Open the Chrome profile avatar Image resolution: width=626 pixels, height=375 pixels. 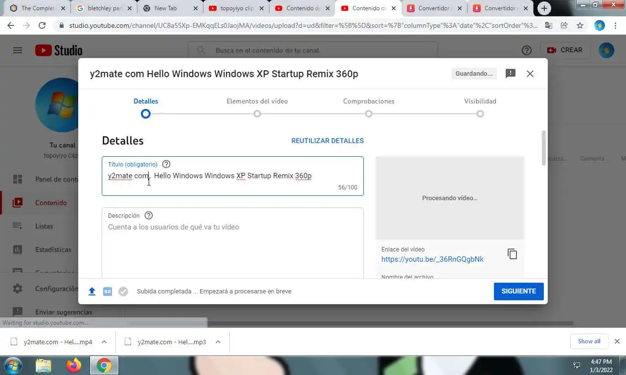click(600, 25)
